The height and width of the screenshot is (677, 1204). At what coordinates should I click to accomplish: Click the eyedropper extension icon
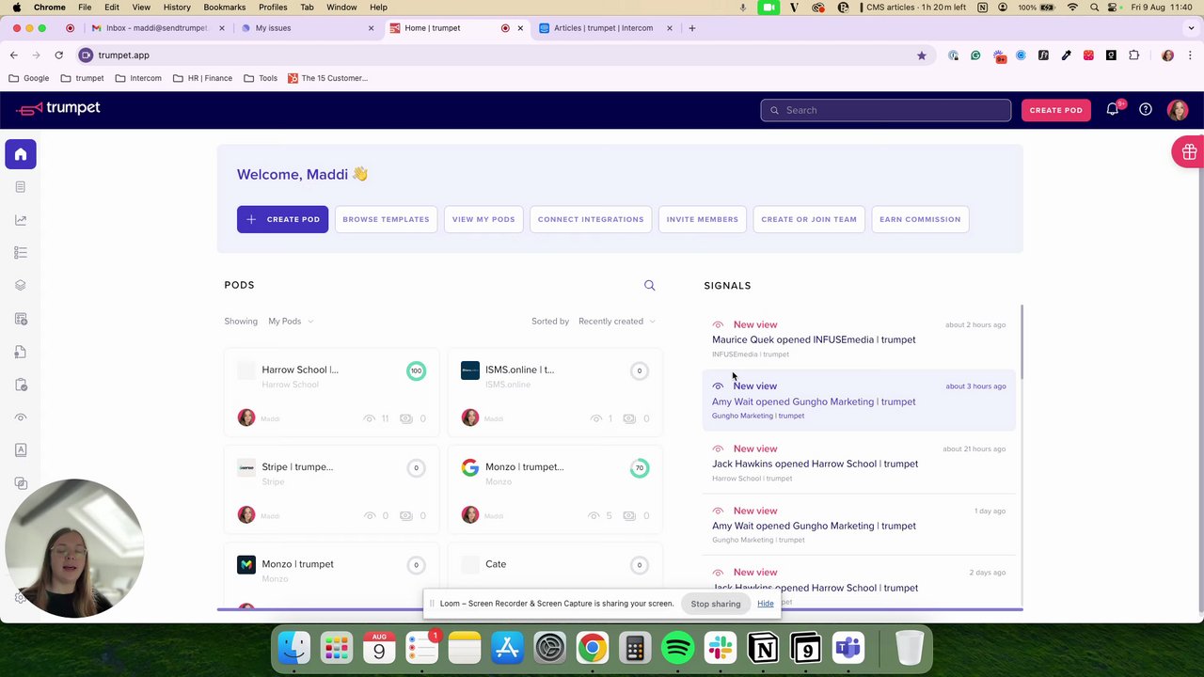pyautogui.click(x=1066, y=55)
